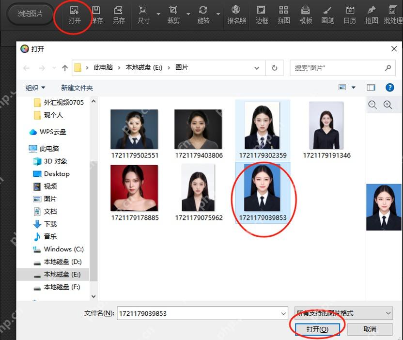Zoom in the dialog preview pane
403x340 pixels.
387,105
